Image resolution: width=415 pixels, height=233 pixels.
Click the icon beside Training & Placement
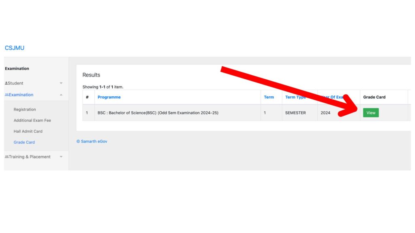pos(6,157)
